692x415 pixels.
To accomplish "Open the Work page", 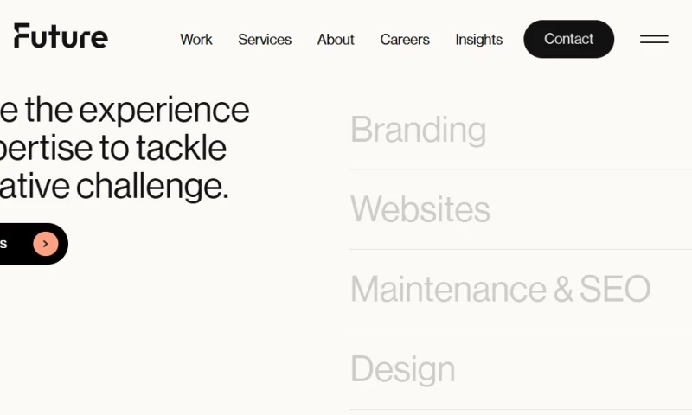I will [x=196, y=40].
